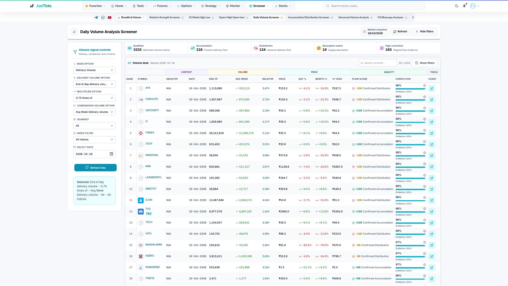Viewport: 508px width, 286px height.
Task: Click the Refresh Data button
Action: (96, 168)
